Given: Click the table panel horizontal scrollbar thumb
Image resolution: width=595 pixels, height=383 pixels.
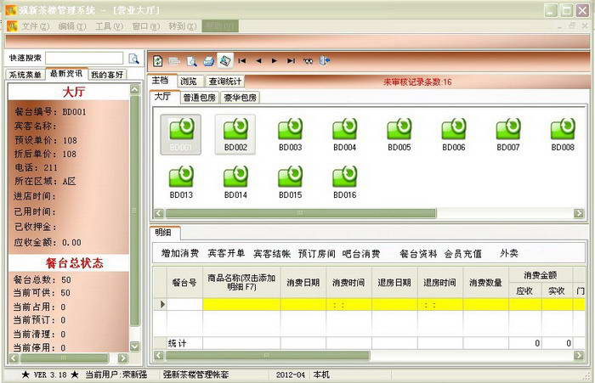Looking at the screenshot, I should point(301,213).
